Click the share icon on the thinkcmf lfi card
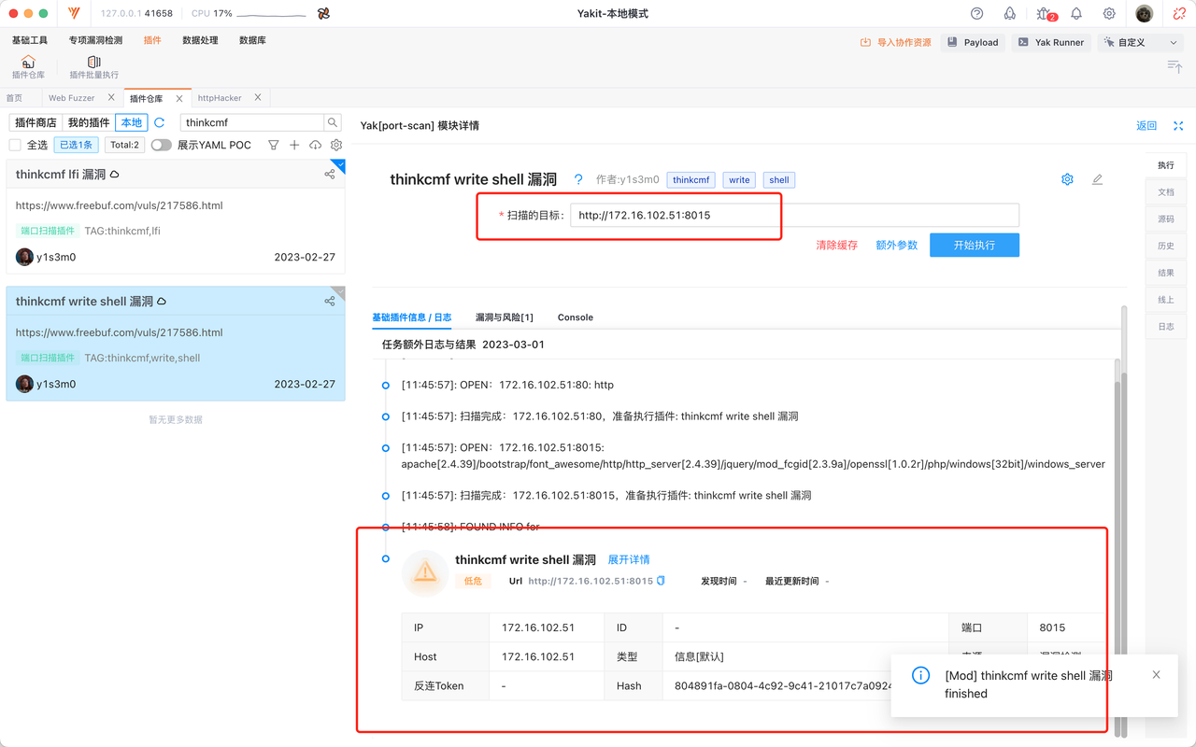1196x747 pixels. coord(330,174)
